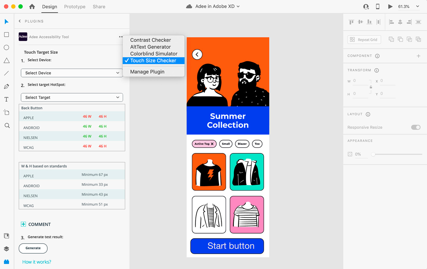Image resolution: width=427 pixels, height=269 pixels.
Task: Start desktop preview play button
Action: [x=390, y=7]
